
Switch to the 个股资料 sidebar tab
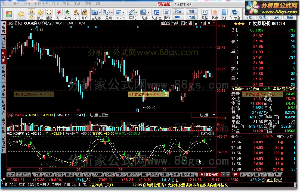4,74
